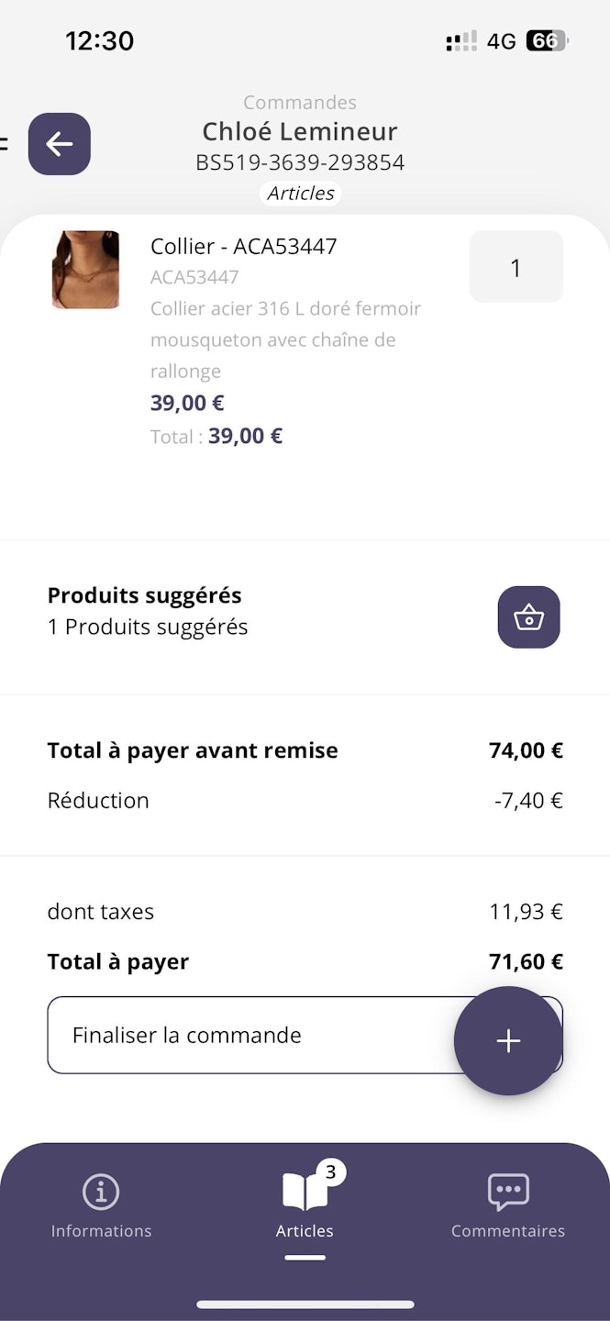The image size is (610, 1321).
Task: Edit the quantity field showing 1
Action: click(516, 267)
